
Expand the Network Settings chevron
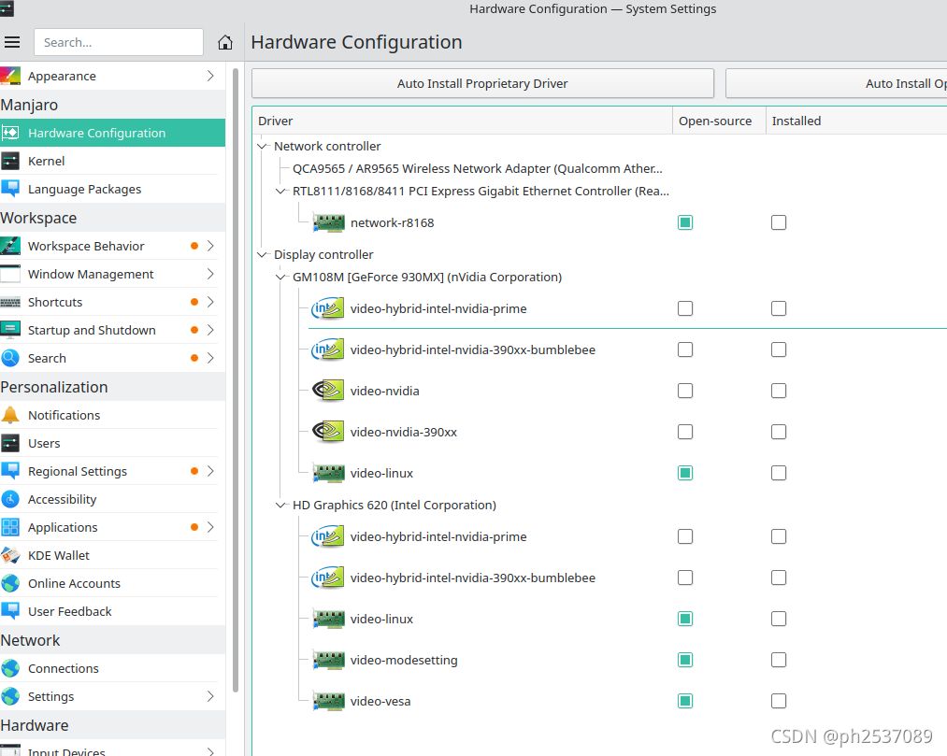click(210, 696)
